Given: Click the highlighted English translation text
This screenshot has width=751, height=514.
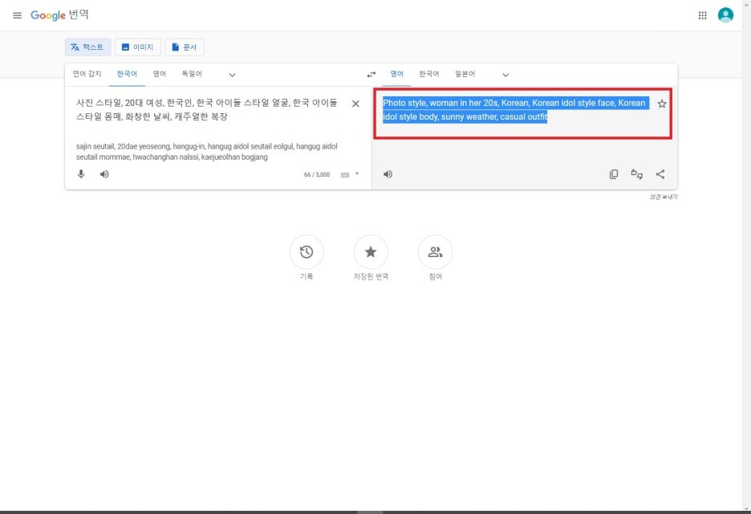Looking at the screenshot, I should click(x=515, y=110).
